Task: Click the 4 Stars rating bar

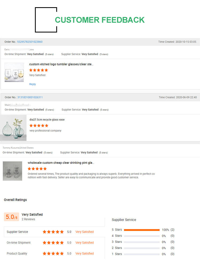Action: coord(142,236)
